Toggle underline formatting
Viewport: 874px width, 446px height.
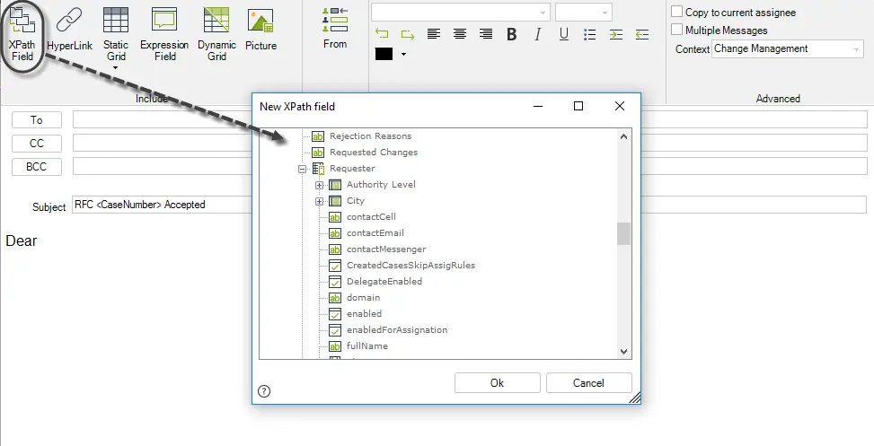coord(564,34)
